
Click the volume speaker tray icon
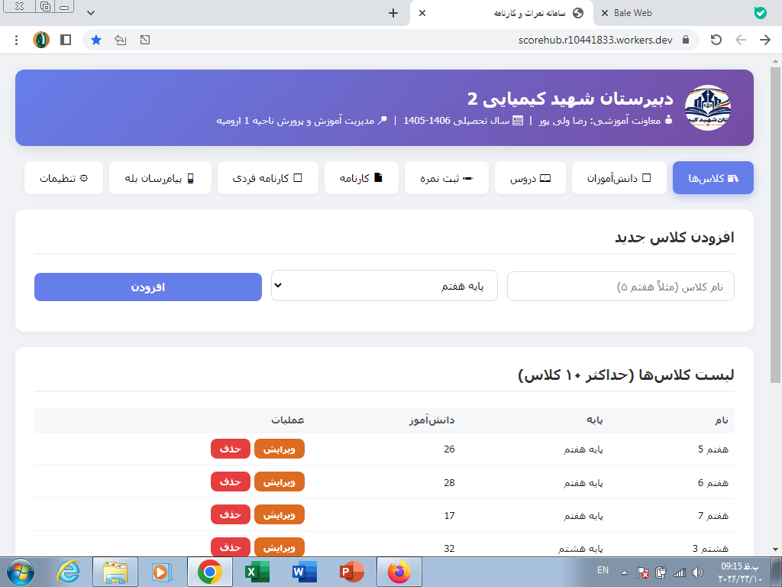tap(698, 572)
